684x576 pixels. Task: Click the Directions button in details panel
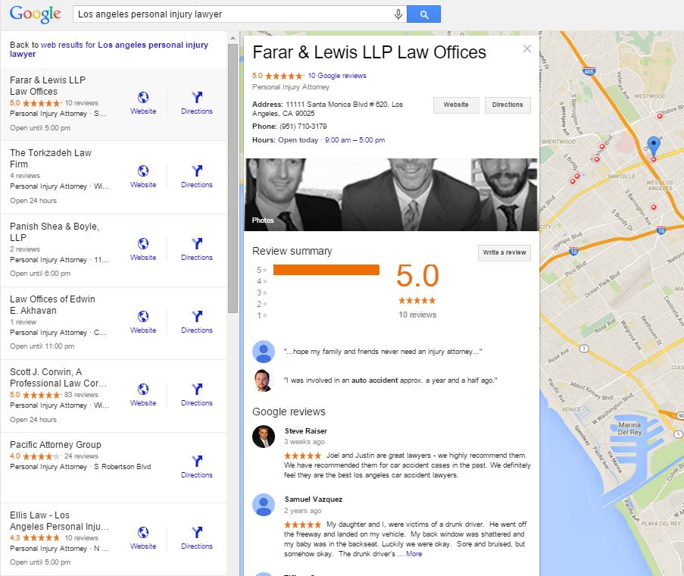click(x=508, y=105)
